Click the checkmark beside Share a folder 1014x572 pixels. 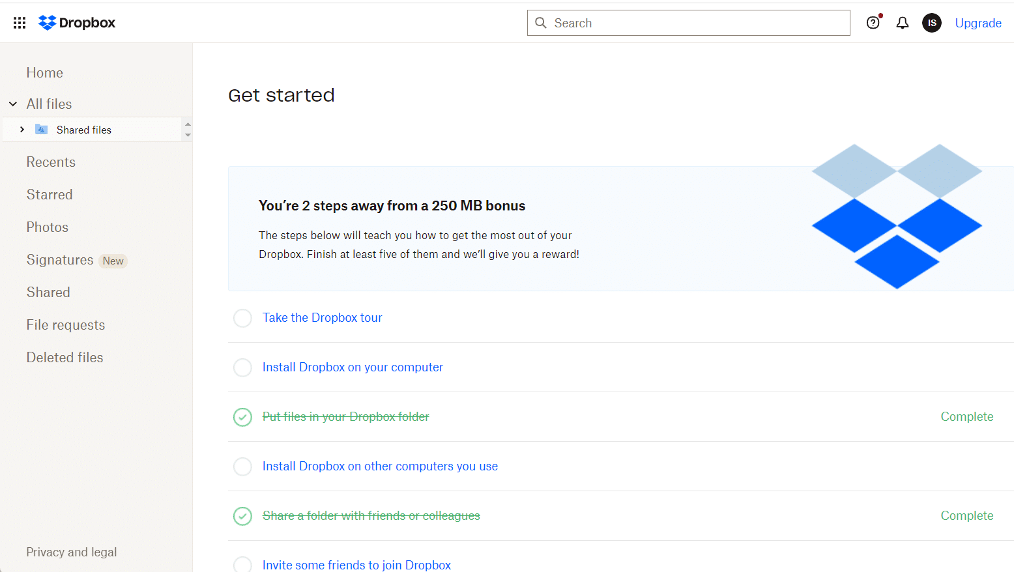242,516
